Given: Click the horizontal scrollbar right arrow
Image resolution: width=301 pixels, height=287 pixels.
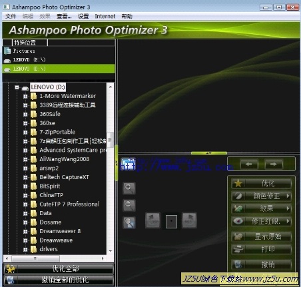Looking at the screenshot, I should tap(103, 258).
